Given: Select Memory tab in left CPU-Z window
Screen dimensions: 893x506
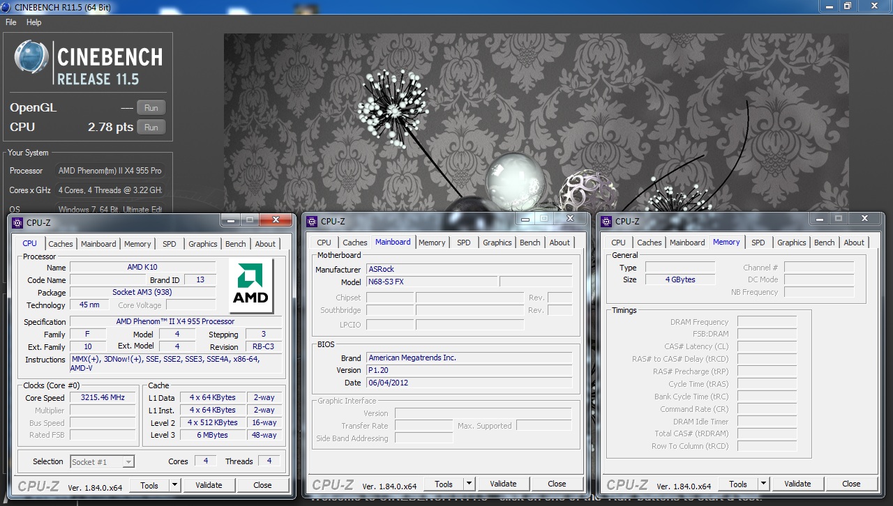Looking at the screenshot, I should coord(137,244).
